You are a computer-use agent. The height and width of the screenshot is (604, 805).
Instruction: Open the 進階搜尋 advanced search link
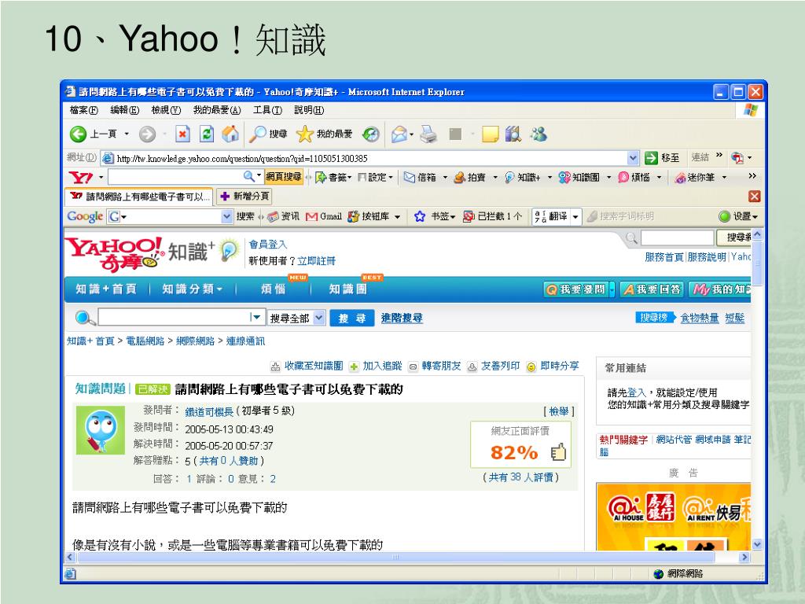tap(402, 318)
